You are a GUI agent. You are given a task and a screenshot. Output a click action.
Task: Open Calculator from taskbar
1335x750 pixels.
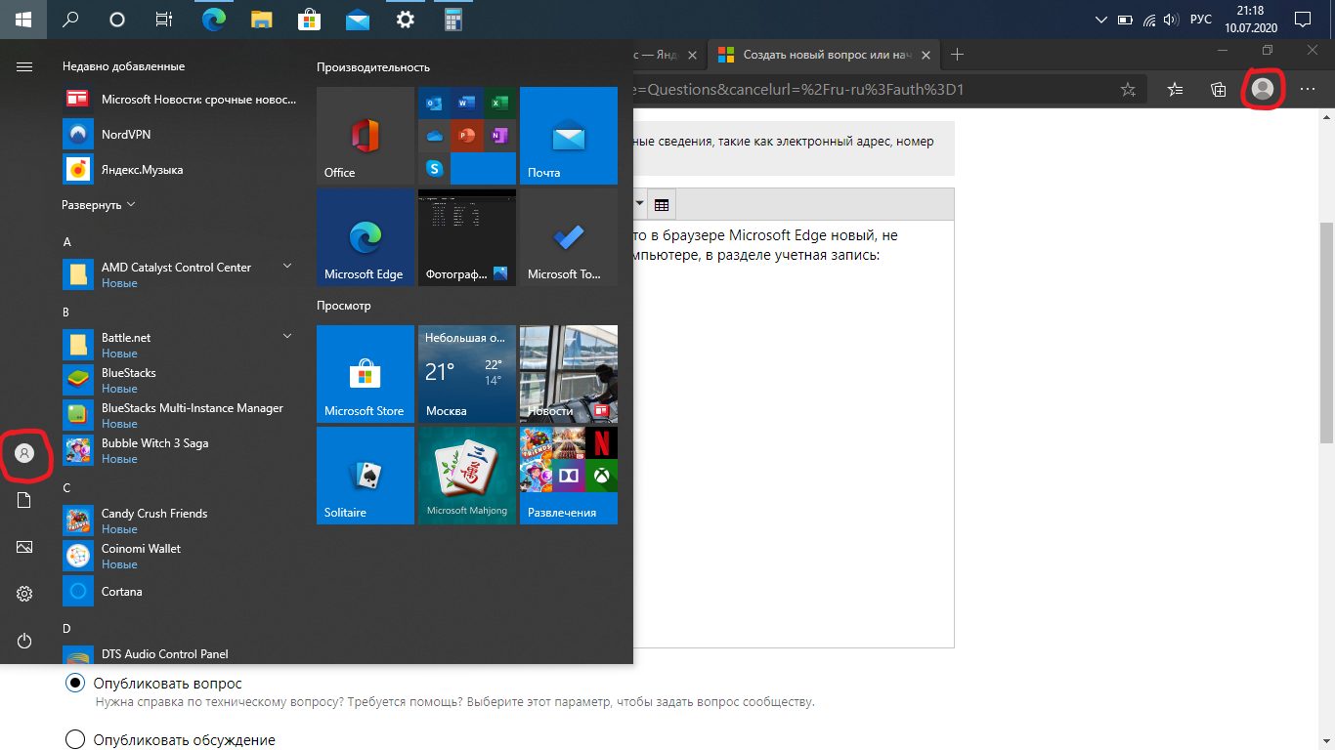452,20
